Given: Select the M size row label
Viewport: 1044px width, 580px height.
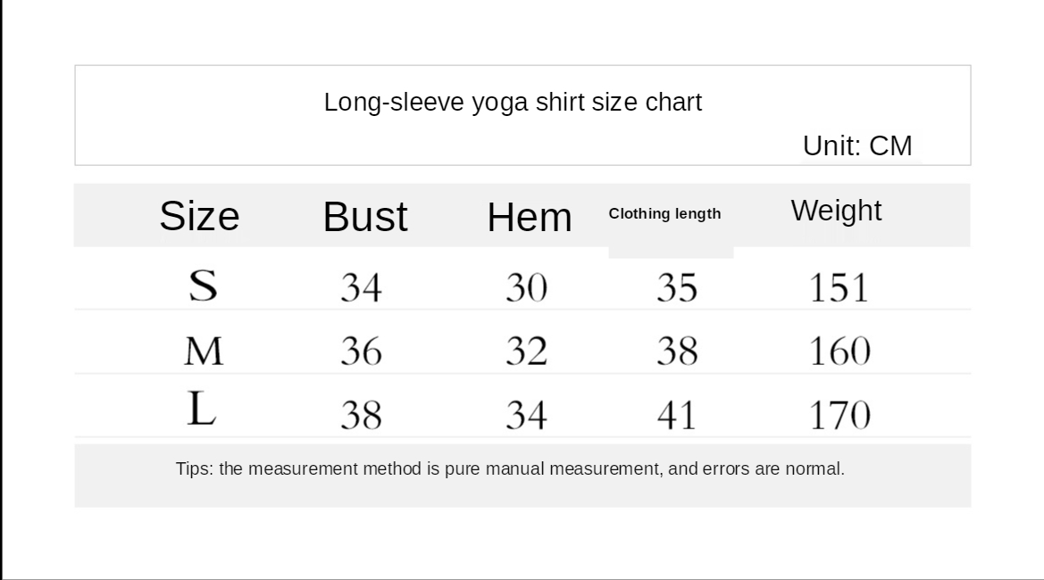Looking at the screenshot, I should (204, 352).
